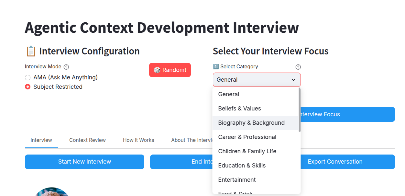405x196 pixels.
Task: Choose Entertainment from the category list
Action: [x=256, y=180]
